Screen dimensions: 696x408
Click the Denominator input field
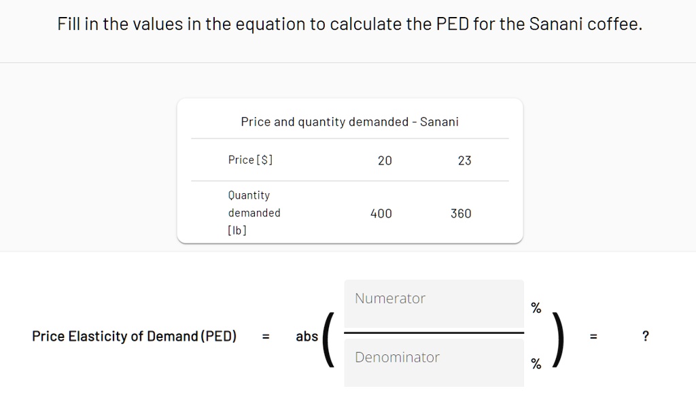pyautogui.click(x=434, y=362)
